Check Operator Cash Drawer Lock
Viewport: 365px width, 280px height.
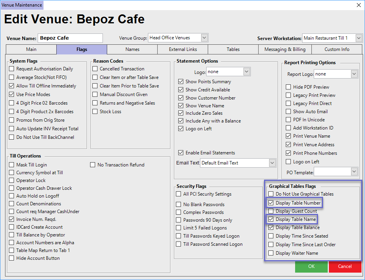click(11, 188)
